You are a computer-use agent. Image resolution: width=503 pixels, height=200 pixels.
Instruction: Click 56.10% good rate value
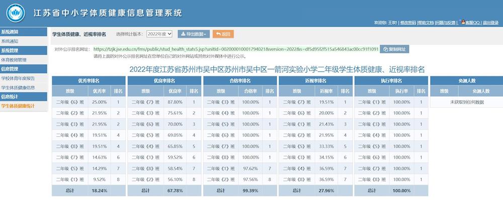pyautogui.click(x=175, y=179)
